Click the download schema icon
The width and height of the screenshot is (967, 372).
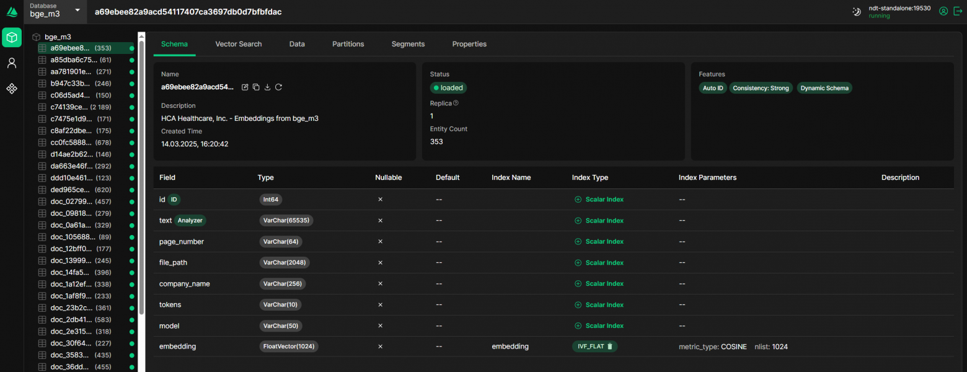[x=267, y=87]
